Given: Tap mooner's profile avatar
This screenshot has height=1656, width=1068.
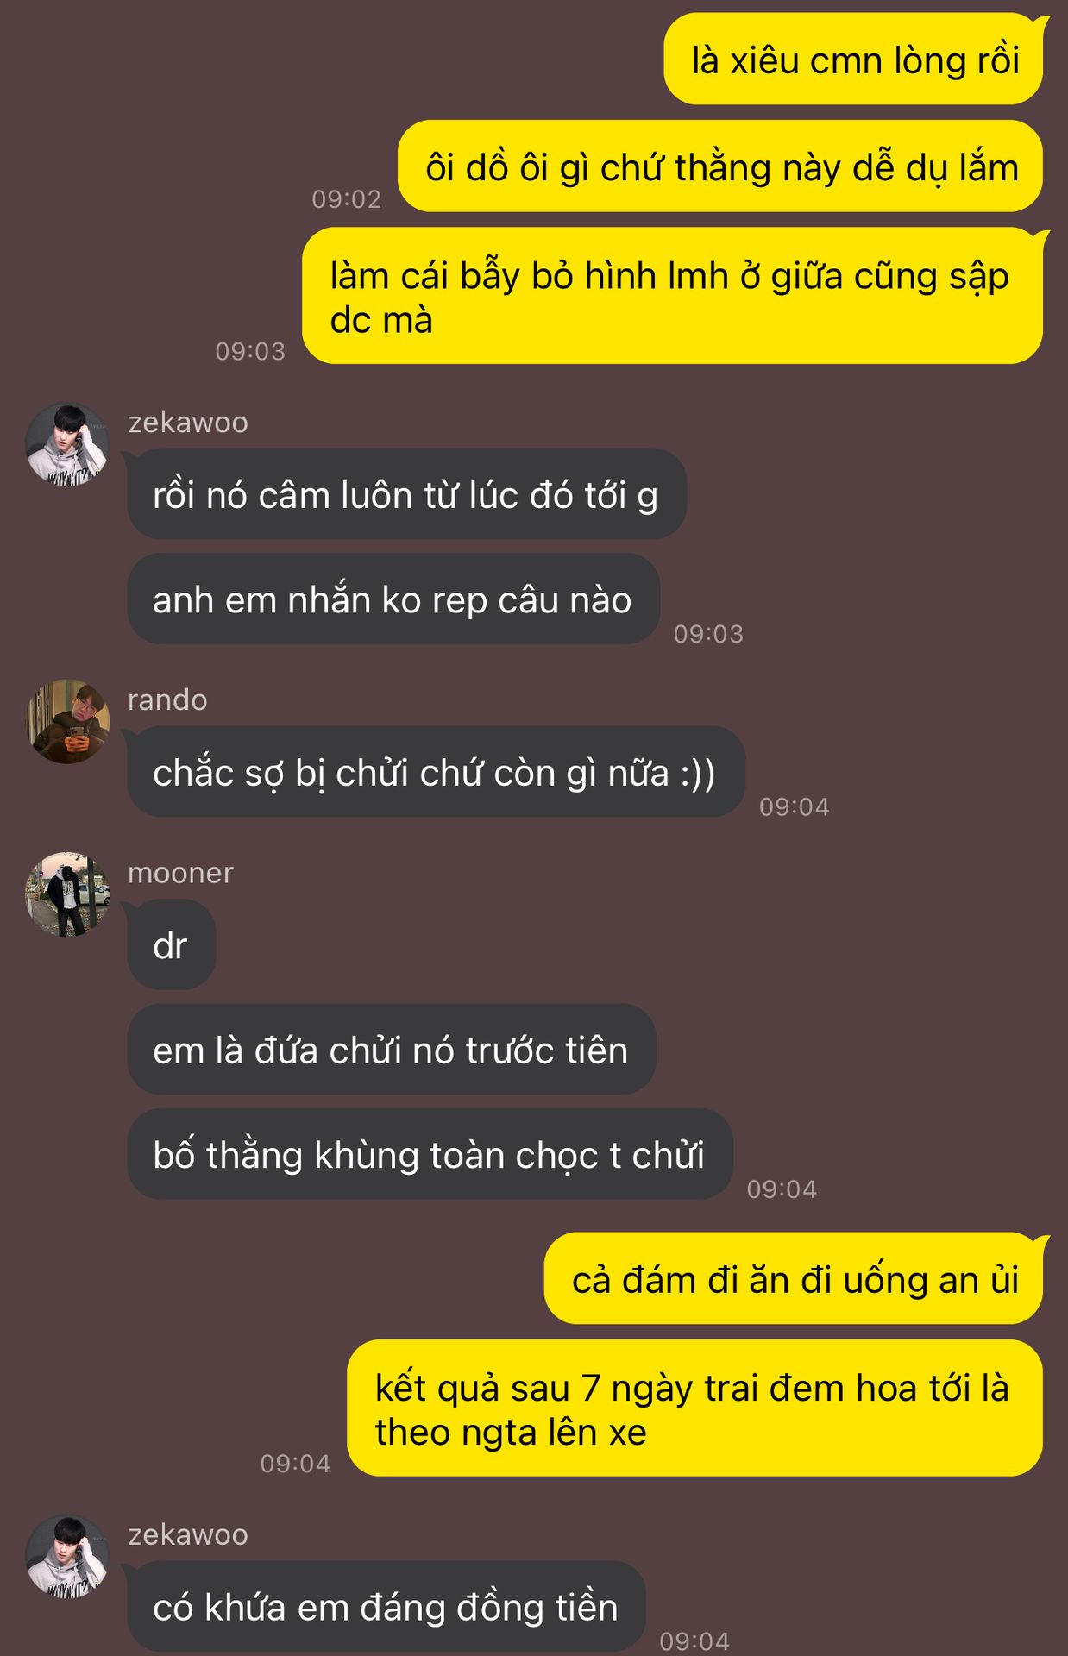Looking at the screenshot, I should point(67,894).
